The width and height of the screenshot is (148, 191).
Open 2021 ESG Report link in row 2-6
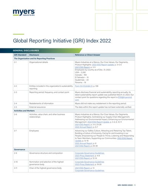click(82, 125)
